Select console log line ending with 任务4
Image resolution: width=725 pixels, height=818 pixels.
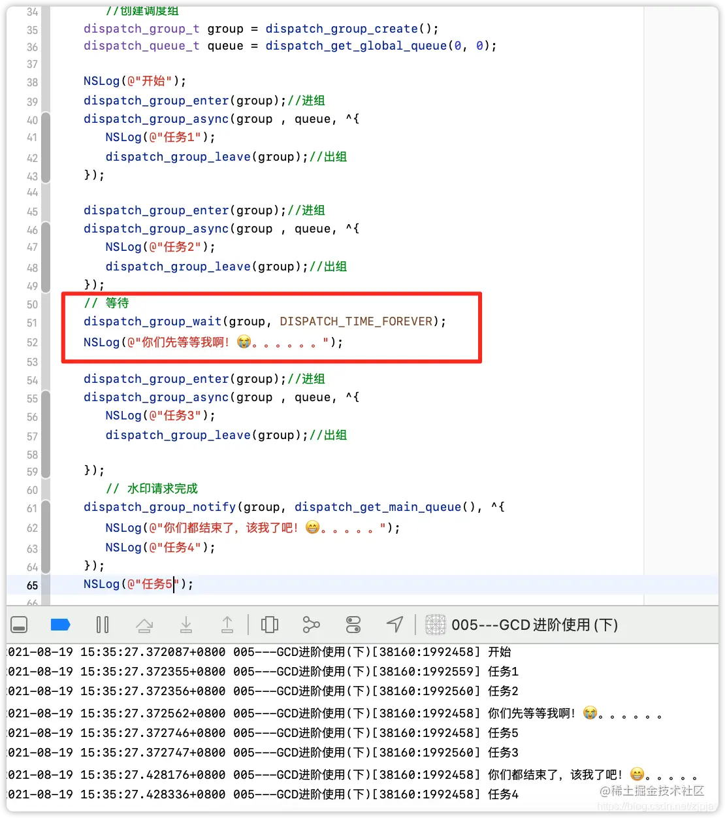coord(263,794)
